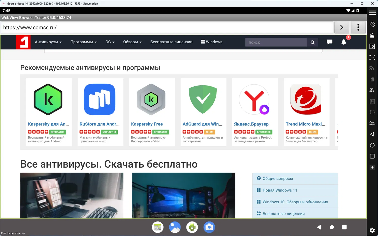378x236 pixels.
Task: Open the green Android robot app in the dock
Action: point(192,227)
